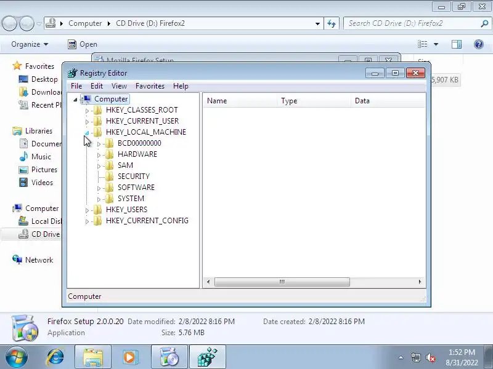
Task: Select the SAM folder icon
Action: coord(110,165)
